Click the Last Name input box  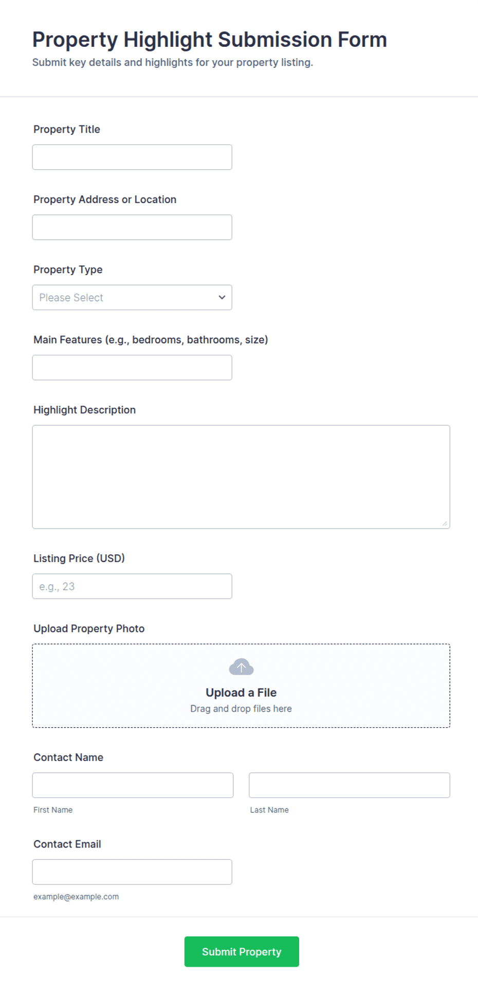(350, 785)
